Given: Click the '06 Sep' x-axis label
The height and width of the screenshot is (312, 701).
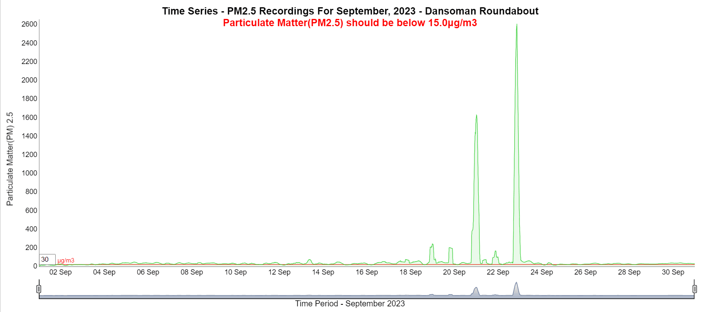Looking at the screenshot, I should (x=148, y=272).
